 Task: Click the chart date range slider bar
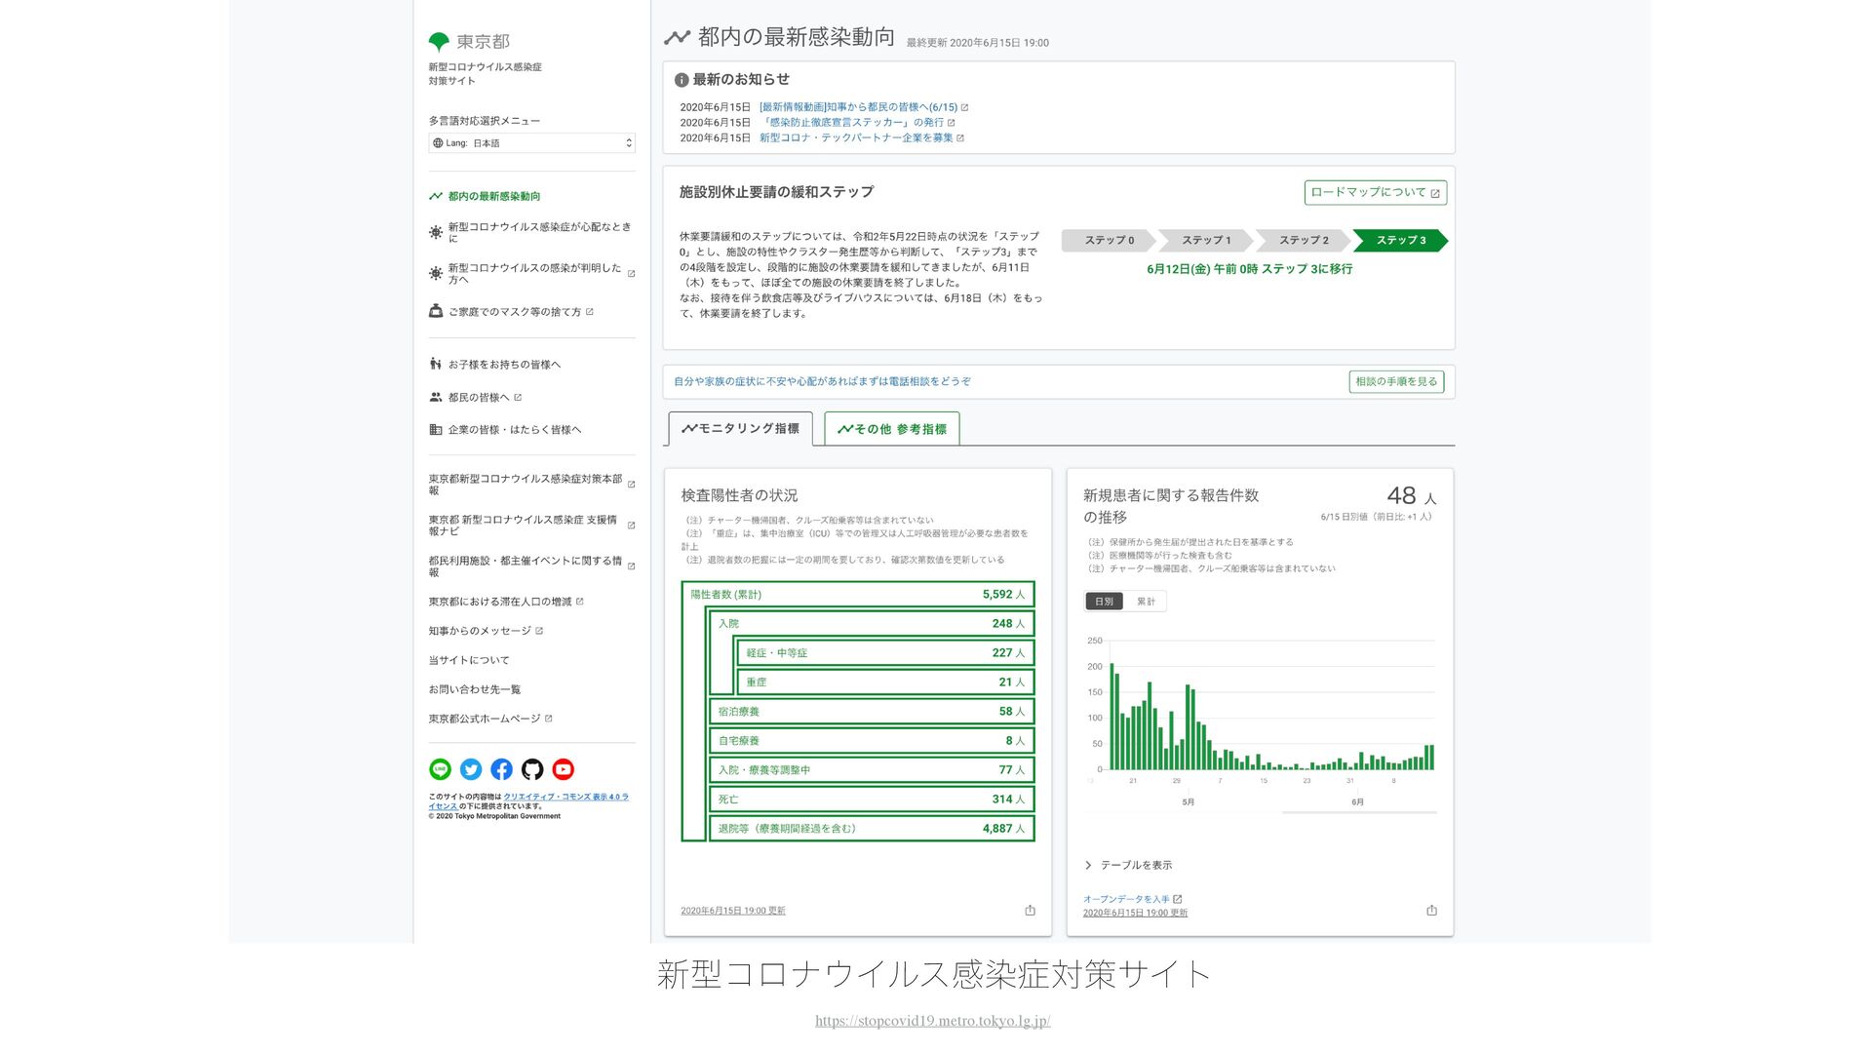click(1358, 811)
